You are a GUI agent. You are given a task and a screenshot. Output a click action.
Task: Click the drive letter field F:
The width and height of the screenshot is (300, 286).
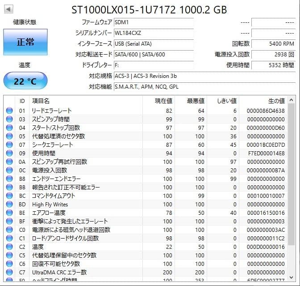coord(154,65)
